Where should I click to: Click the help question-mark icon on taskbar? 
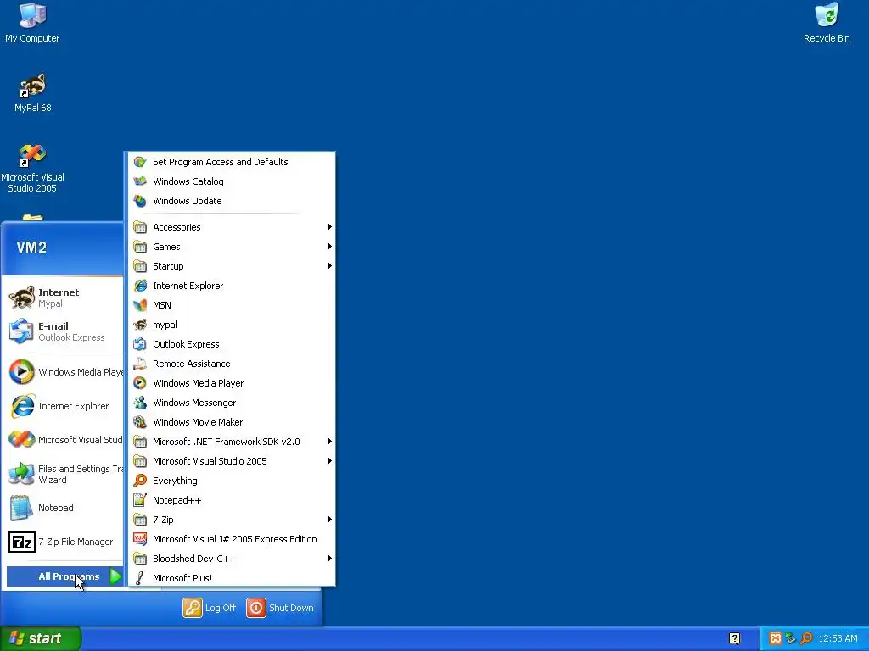(x=734, y=638)
